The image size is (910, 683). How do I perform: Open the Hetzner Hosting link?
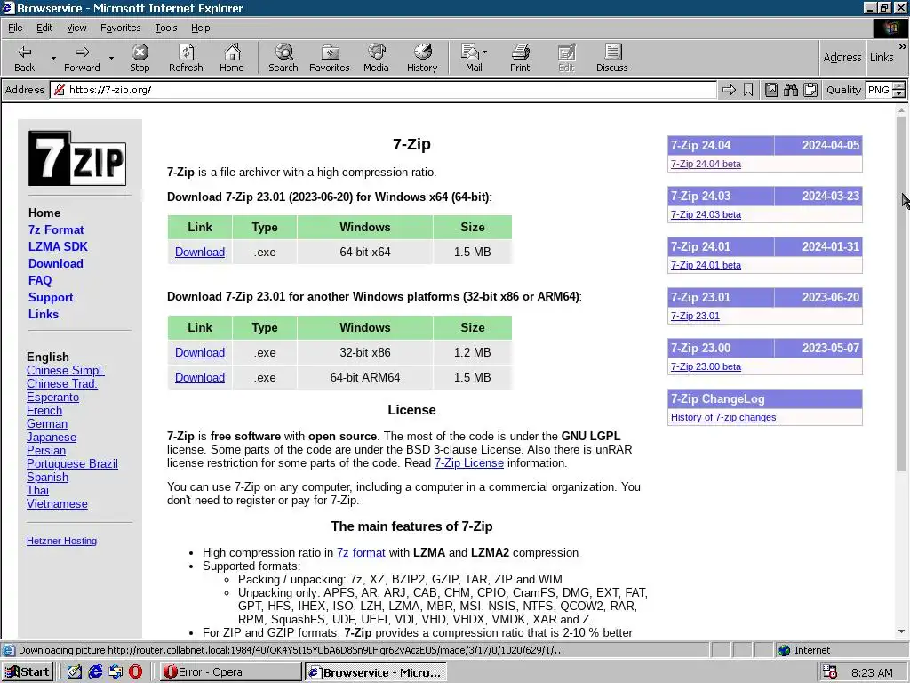coord(61,541)
